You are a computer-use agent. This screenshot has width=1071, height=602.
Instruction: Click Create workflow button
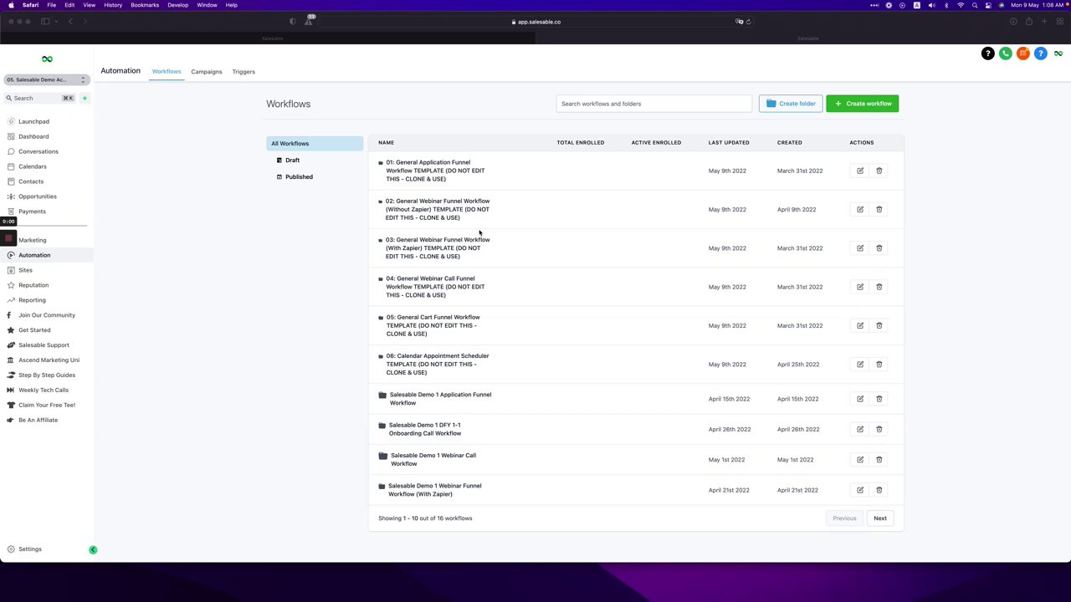click(x=863, y=104)
